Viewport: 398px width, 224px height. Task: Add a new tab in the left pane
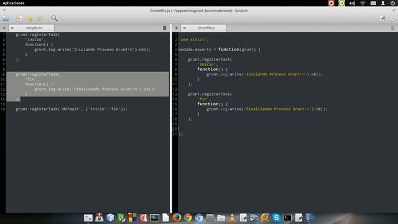(x=4, y=28)
